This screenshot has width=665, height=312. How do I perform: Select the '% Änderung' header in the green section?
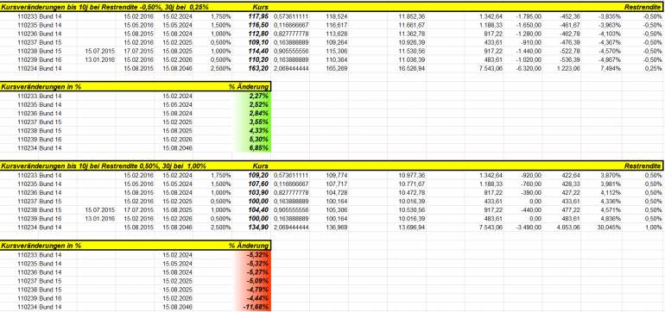click(x=249, y=87)
